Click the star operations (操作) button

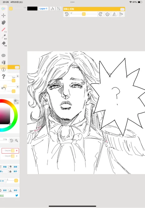[x=14, y=171]
